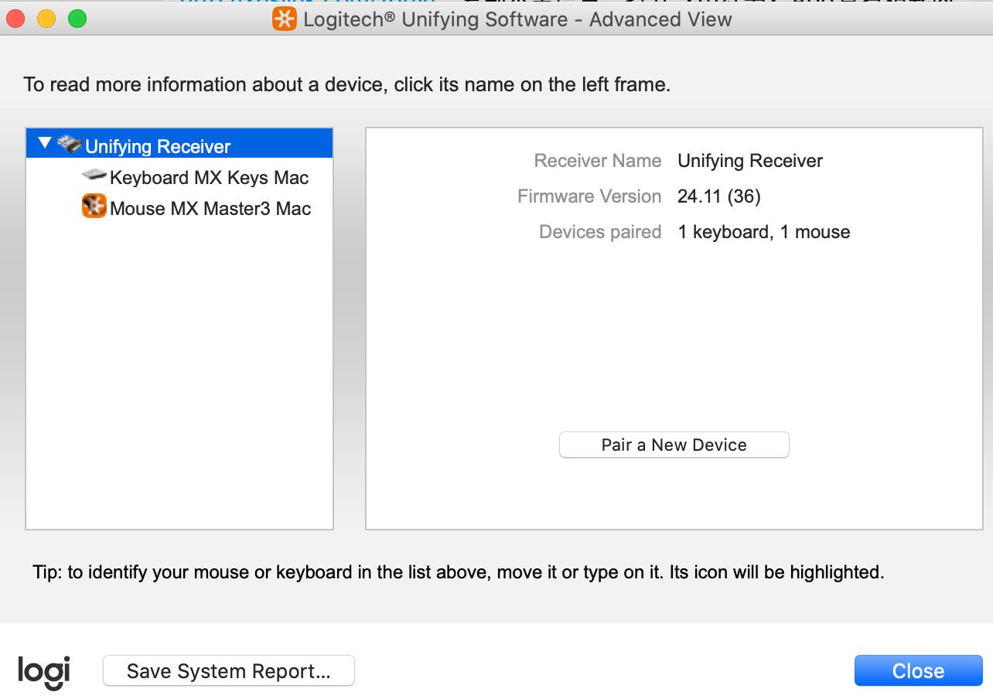
Task: Click the Receiver Name value text
Action: tap(749, 161)
